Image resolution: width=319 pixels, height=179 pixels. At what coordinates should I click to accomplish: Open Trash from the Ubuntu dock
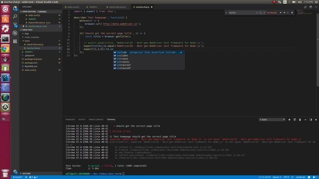(5, 174)
